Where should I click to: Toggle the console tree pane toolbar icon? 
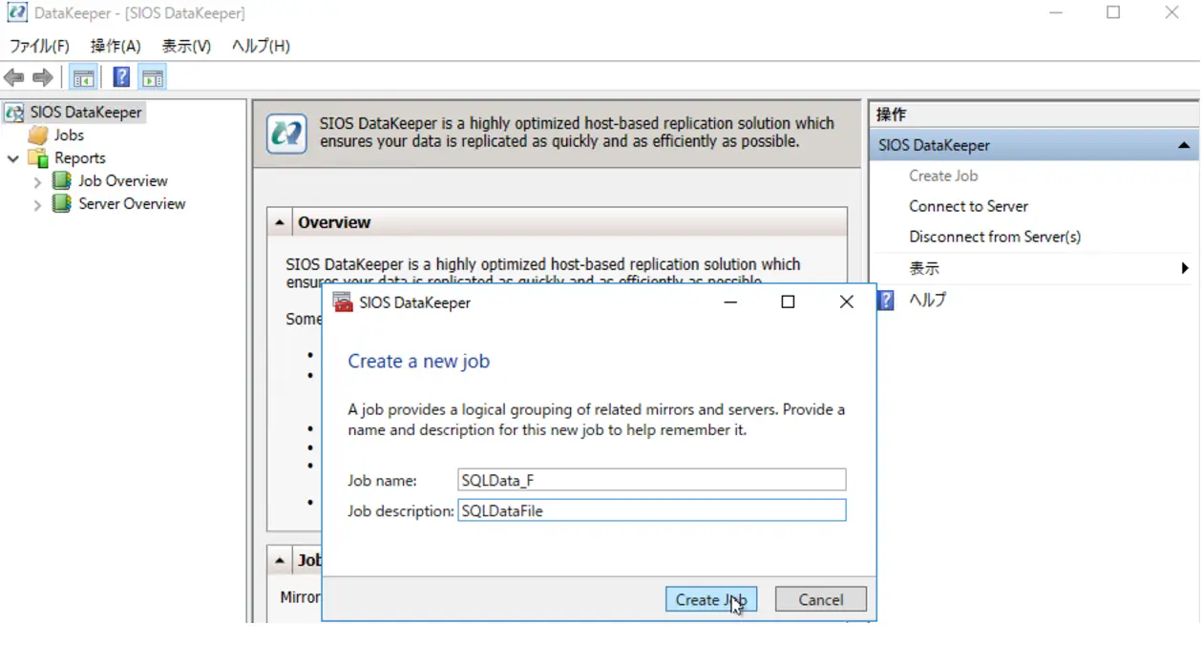click(x=83, y=78)
